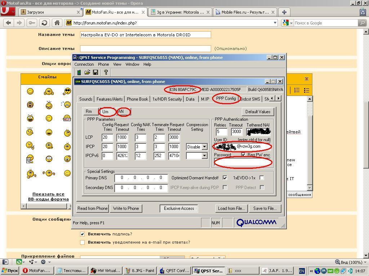Click the red X icon in forum editor header
Image resolution: width=369 pixels, height=276 pixels.
306,79
